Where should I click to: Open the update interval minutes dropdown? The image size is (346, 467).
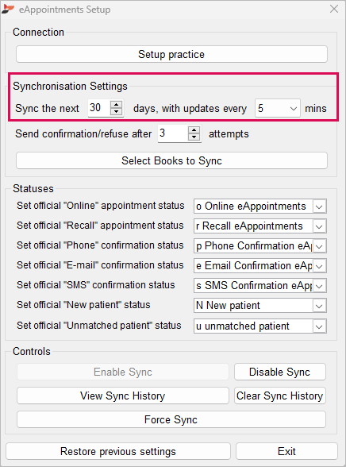tap(278, 108)
